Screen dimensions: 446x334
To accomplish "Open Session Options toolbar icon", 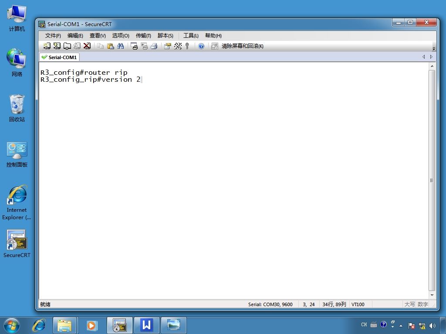I will tap(168, 46).
